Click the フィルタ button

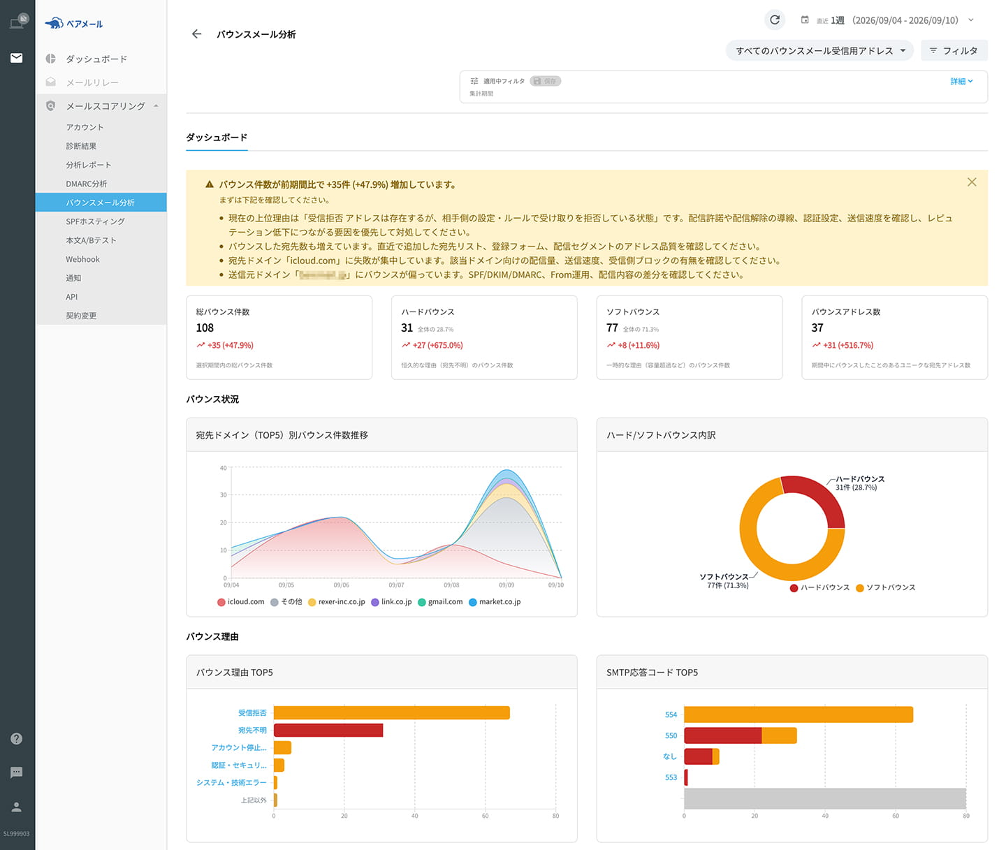(x=954, y=51)
